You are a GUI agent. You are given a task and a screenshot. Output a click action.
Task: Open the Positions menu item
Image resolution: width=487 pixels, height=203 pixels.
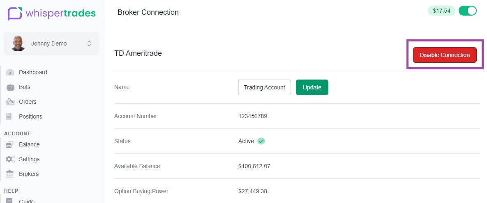tap(30, 116)
